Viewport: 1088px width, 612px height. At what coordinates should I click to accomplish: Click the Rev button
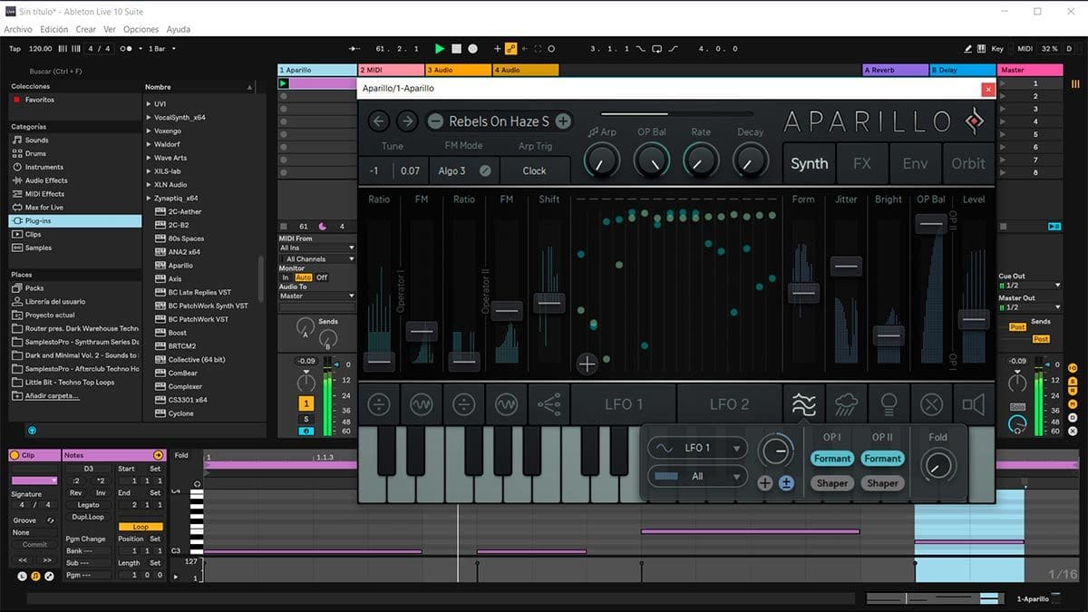[76, 493]
